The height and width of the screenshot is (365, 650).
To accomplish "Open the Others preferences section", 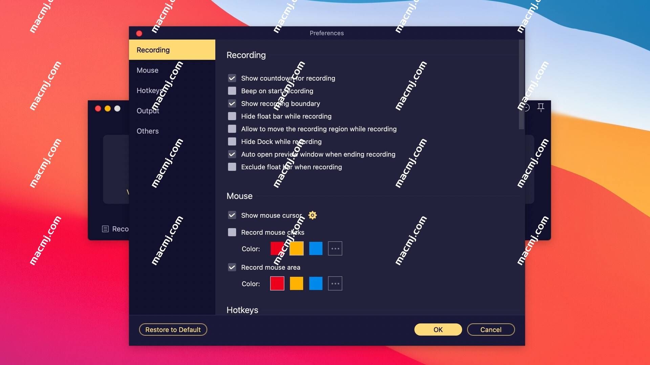I will [x=147, y=130].
